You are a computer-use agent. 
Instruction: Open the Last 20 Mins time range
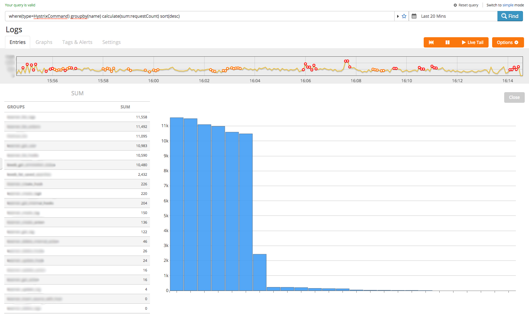433,16
